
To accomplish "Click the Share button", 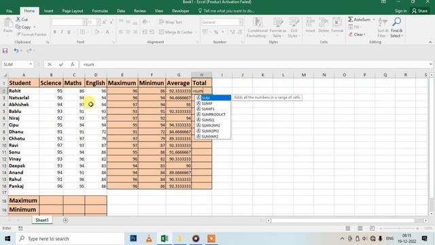I will [419, 11].
